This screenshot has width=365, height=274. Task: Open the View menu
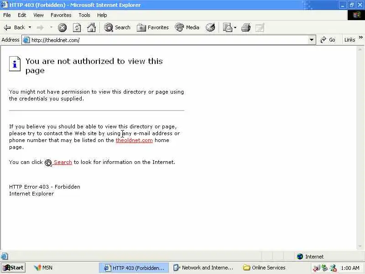[x=38, y=15]
